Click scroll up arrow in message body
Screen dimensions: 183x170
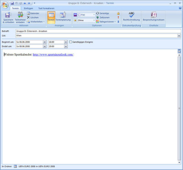pyautogui.click(x=179, y=55)
